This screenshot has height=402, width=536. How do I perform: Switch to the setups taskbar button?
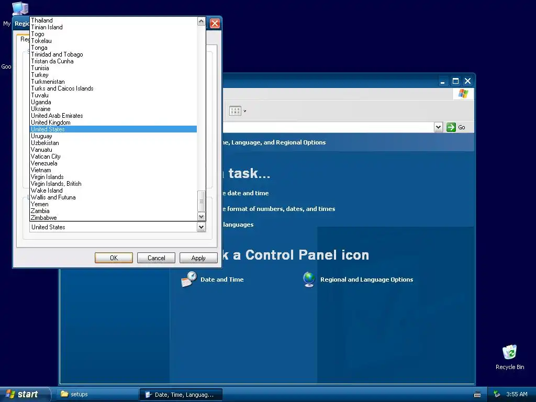tap(97, 394)
